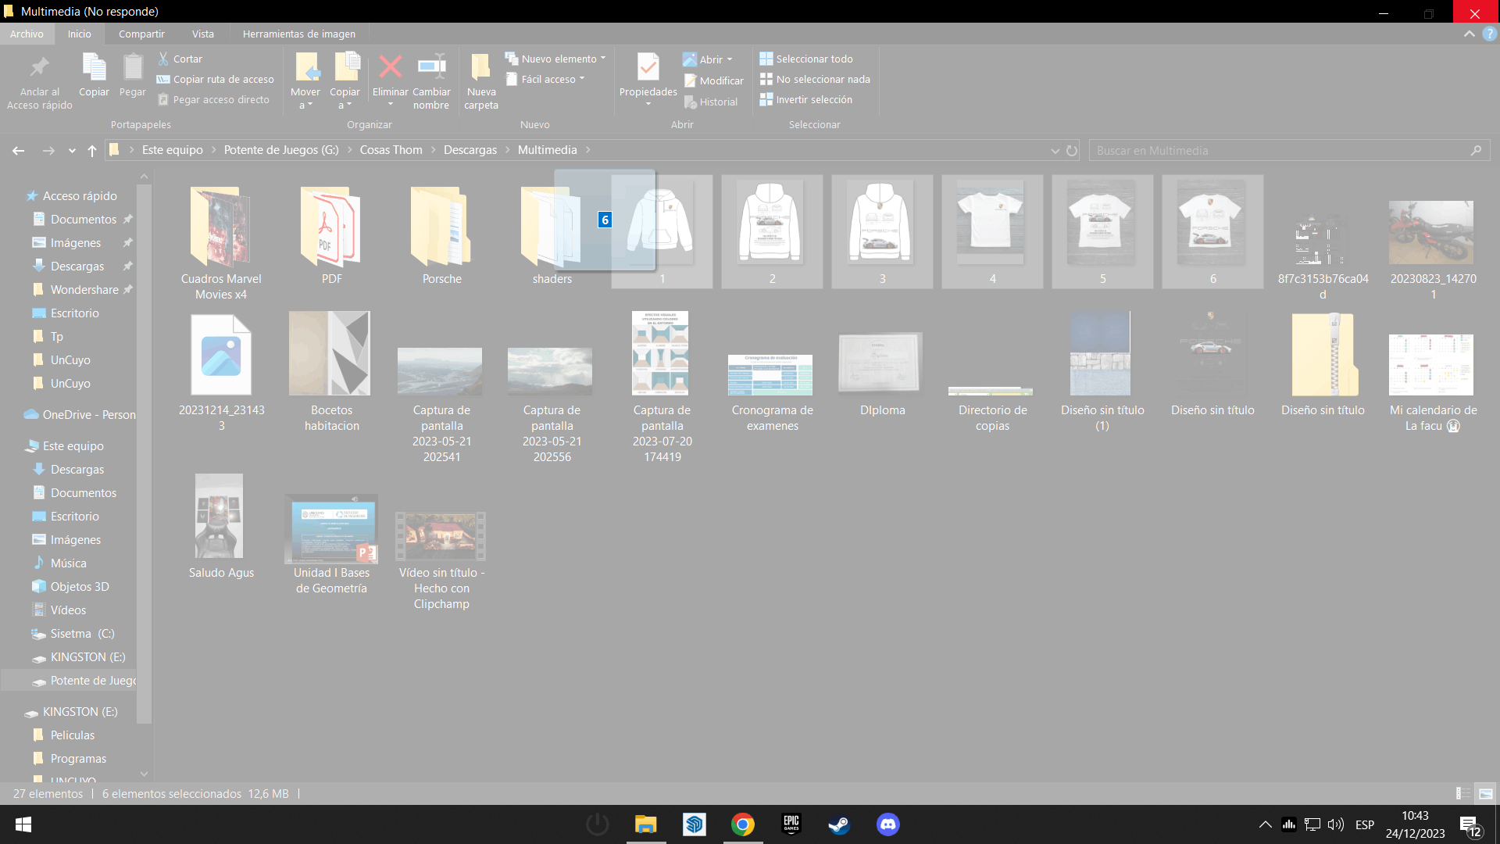Select Sisetma (C:) drive
This screenshot has height=844, width=1500.
click(x=82, y=633)
